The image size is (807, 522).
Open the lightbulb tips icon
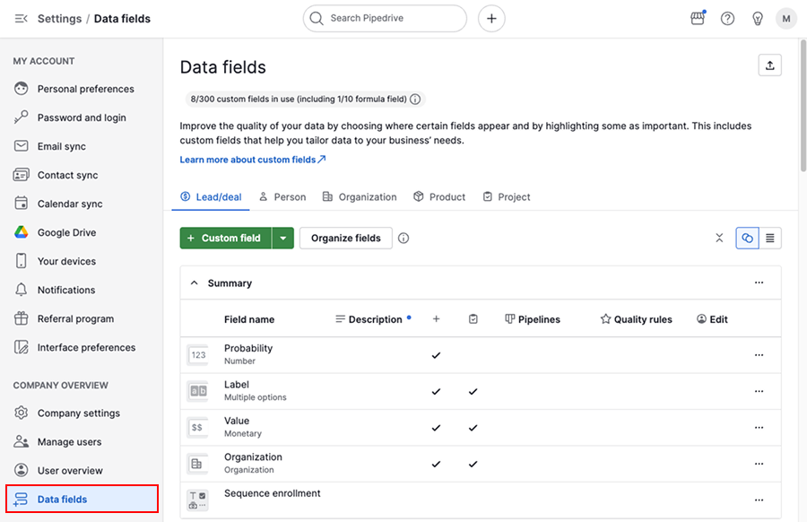coord(757,19)
